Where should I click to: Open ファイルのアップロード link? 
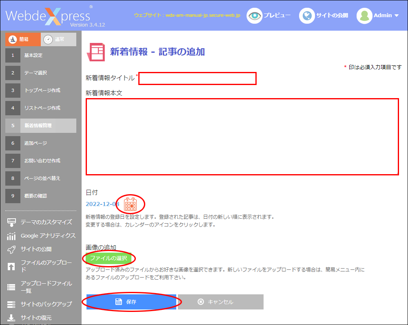tap(47, 266)
